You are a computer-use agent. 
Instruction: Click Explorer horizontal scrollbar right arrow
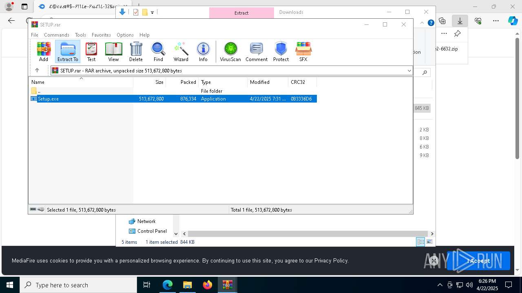[432, 234]
